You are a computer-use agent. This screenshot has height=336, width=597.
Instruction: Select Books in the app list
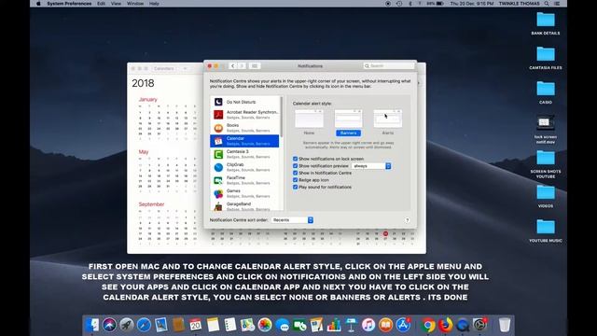[x=244, y=128]
